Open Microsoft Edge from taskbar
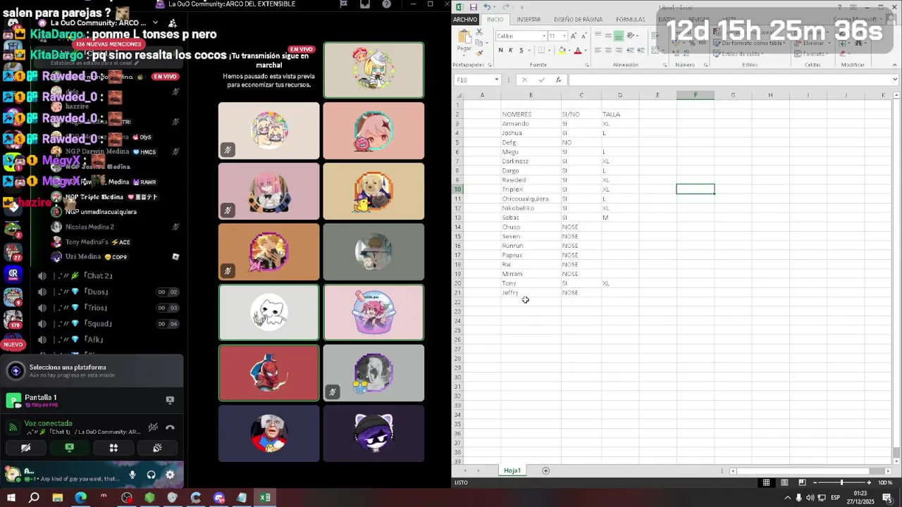Viewport: 902px width, 507px height. (x=80, y=498)
